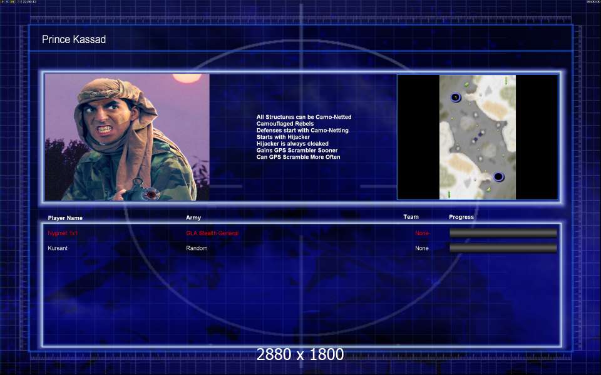
Task: Click 'Camouflaged Rebels' line
Action: 285,124
